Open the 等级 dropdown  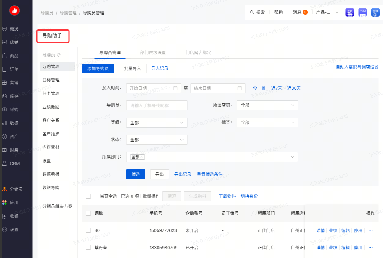tap(157, 123)
